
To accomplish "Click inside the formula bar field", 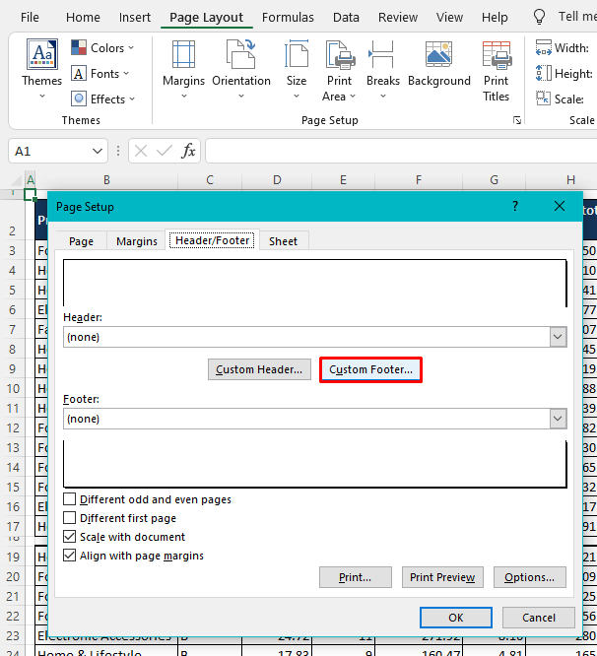I will [x=401, y=151].
